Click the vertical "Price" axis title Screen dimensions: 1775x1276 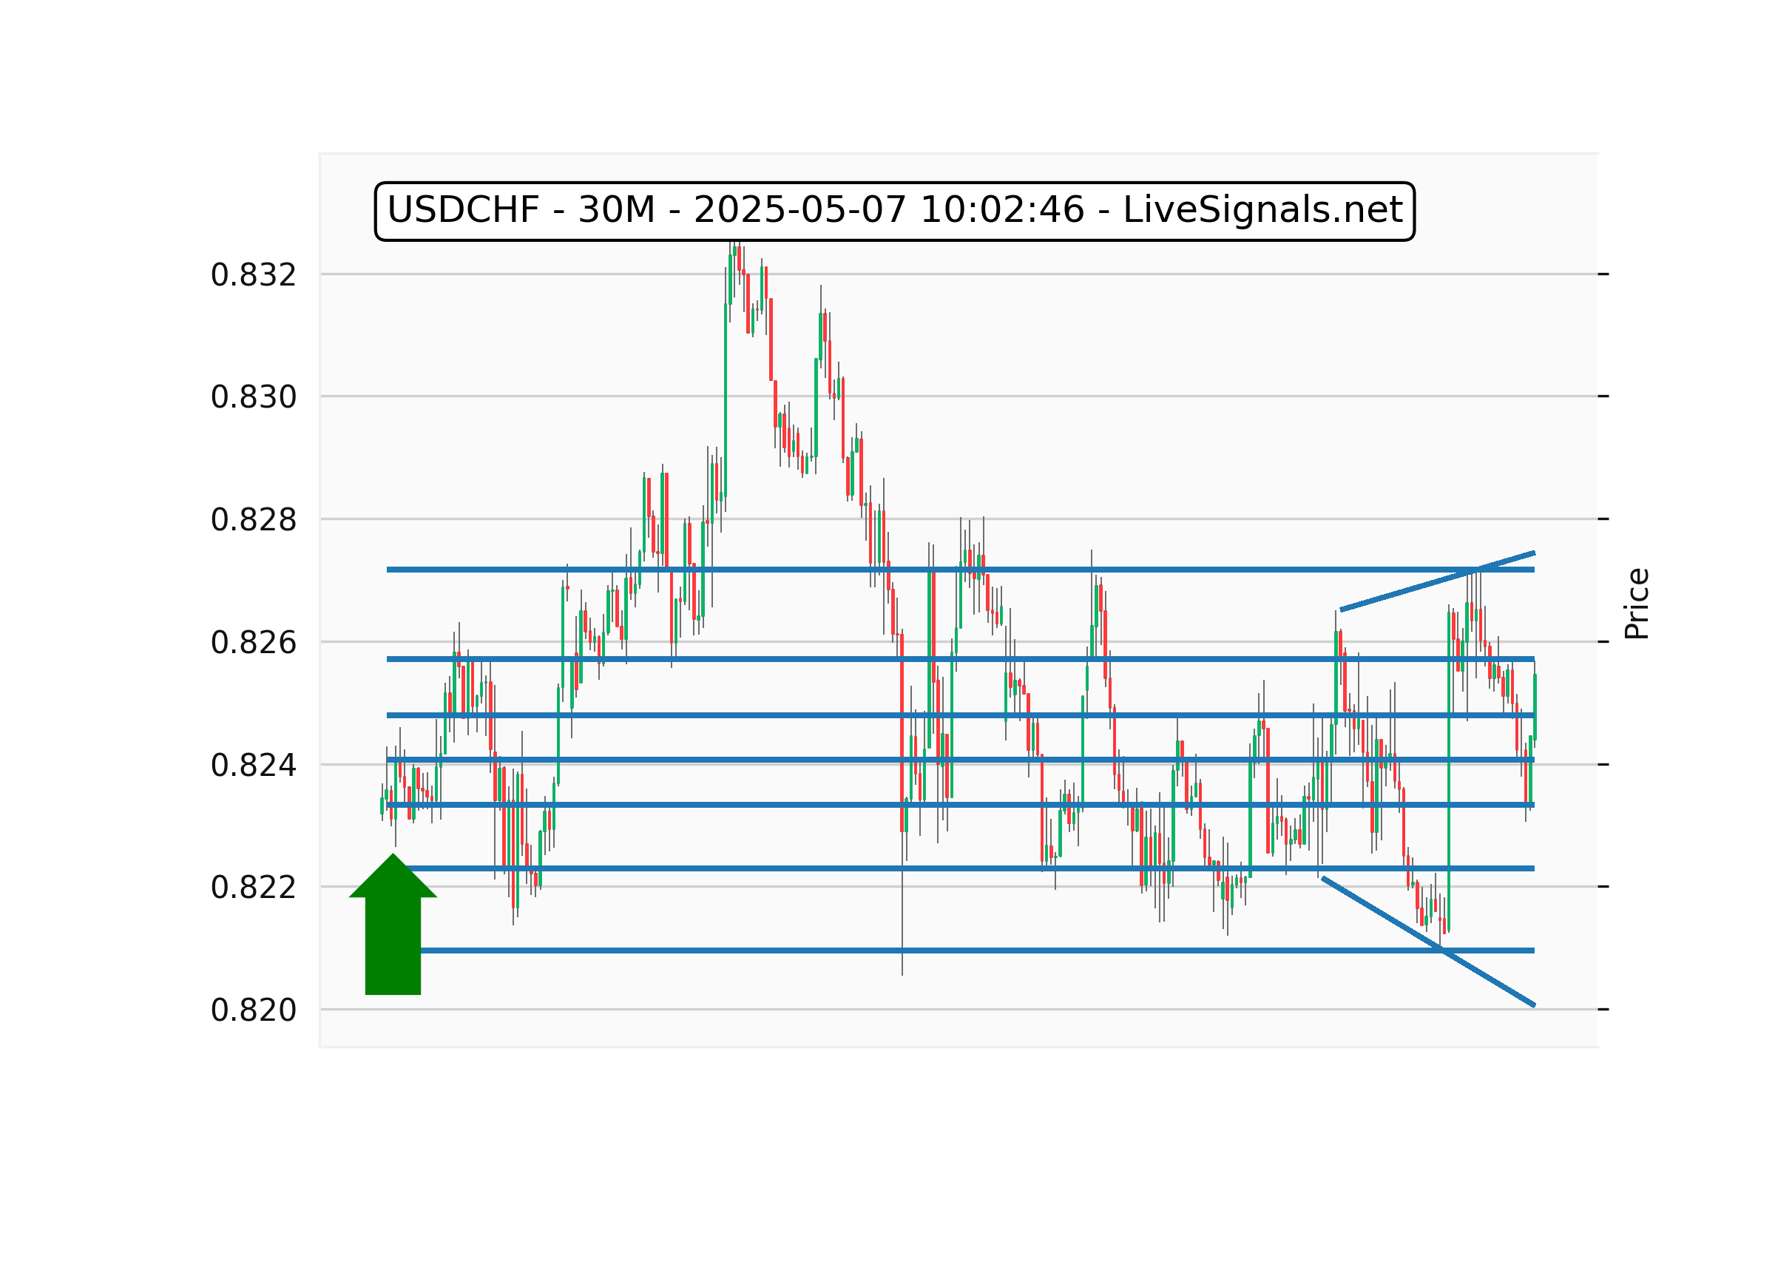[x=1637, y=604]
